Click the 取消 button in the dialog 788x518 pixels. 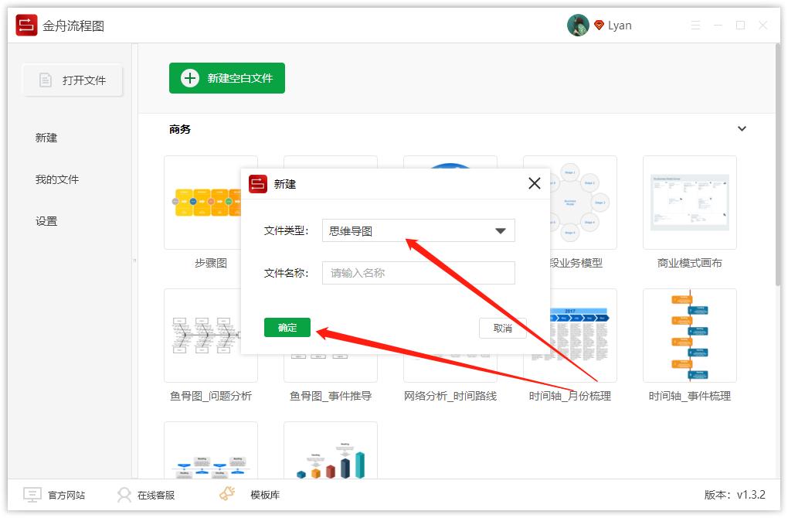coord(503,328)
